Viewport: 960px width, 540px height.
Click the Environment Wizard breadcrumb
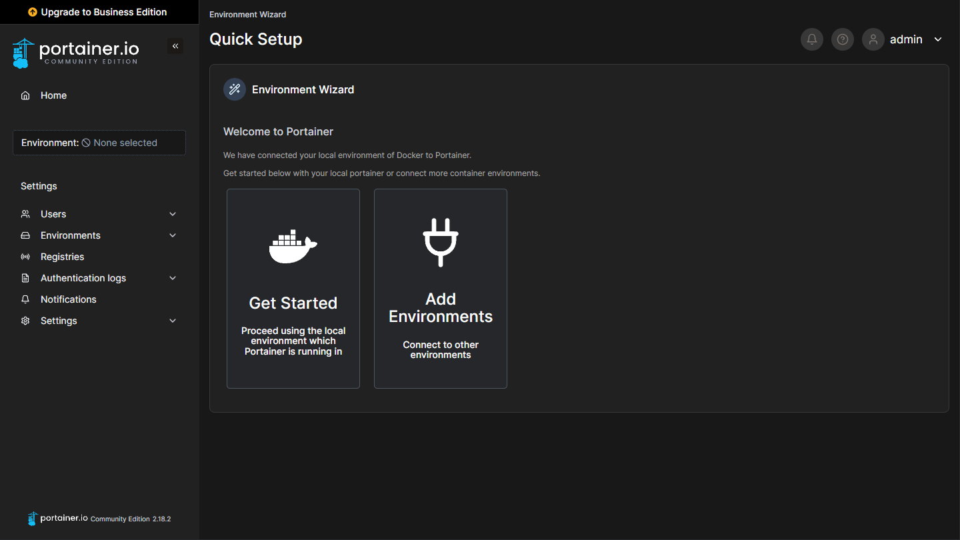[x=248, y=14]
